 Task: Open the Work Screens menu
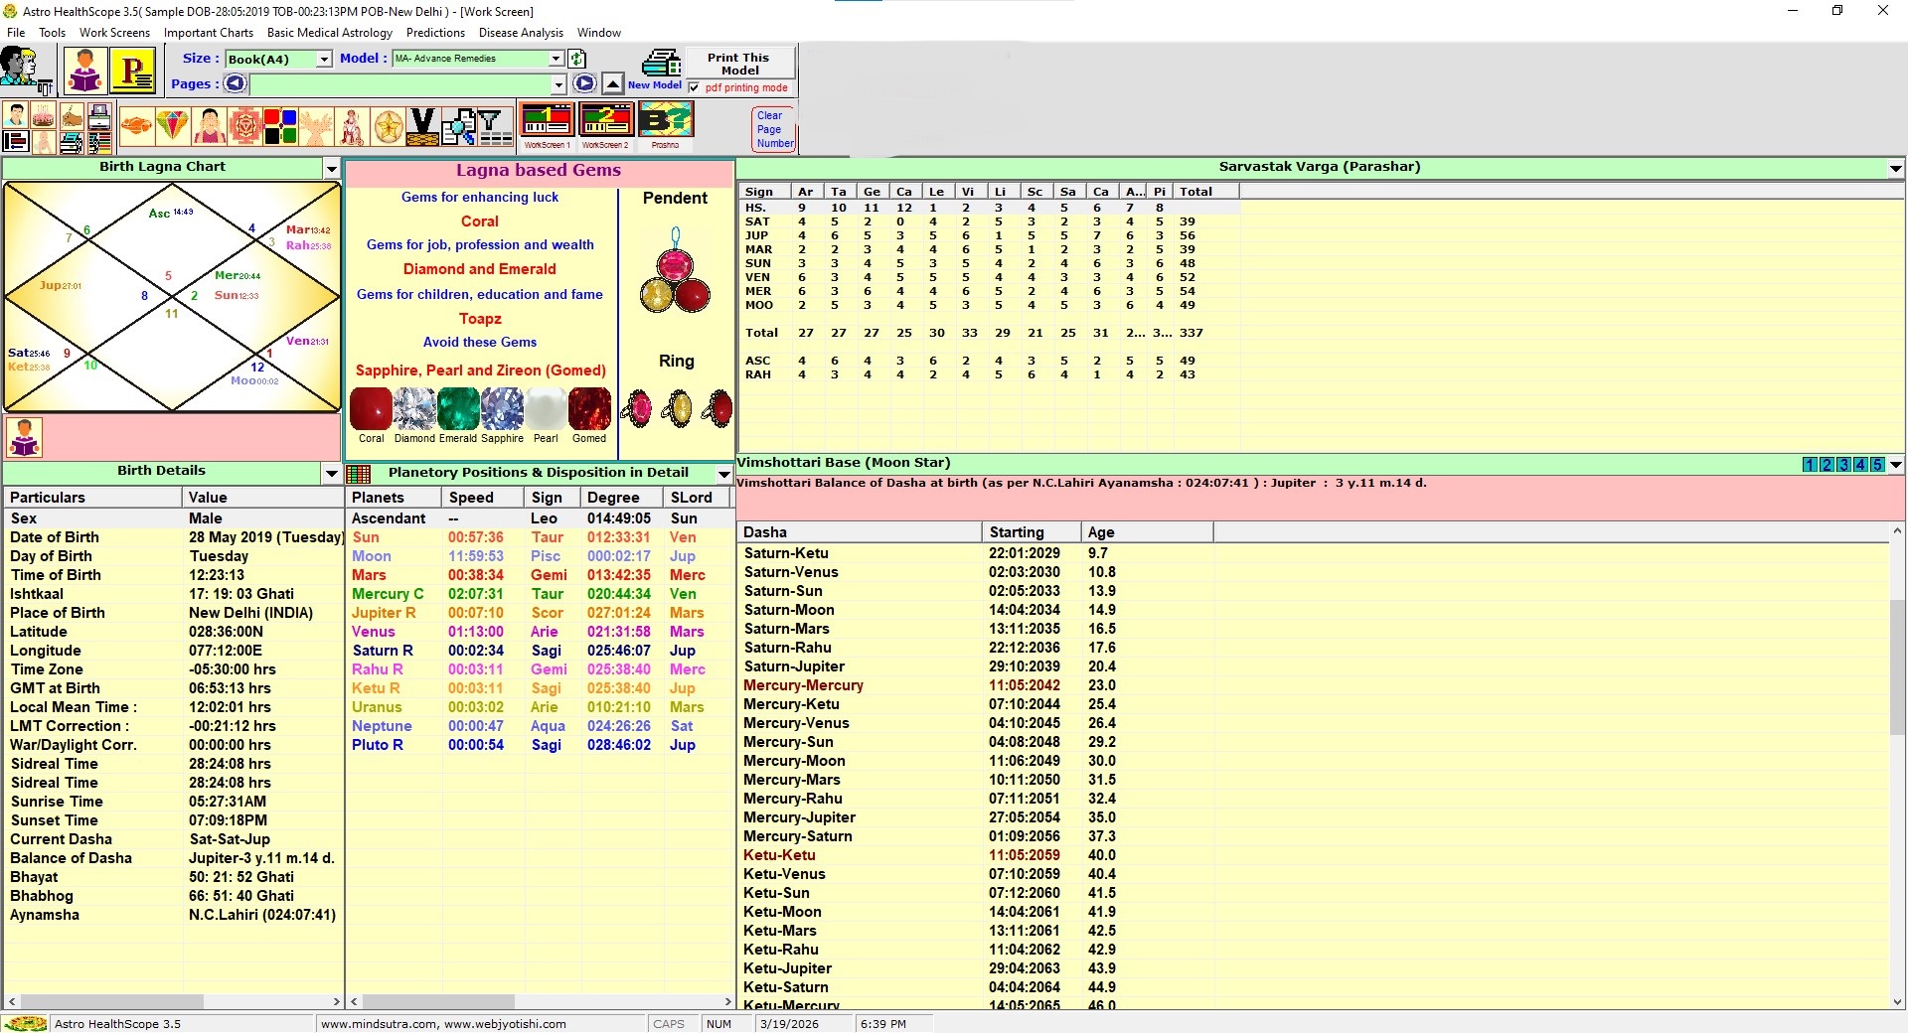pos(114,32)
